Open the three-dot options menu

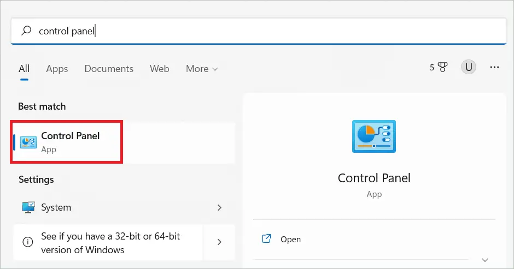coord(494,67)
